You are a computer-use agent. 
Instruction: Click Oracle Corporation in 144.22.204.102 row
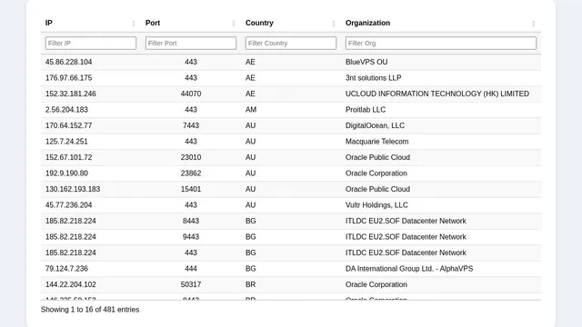click(376, 284)
